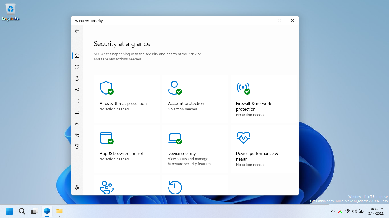This screenshot has height=218, width=389.
Task: Click the "Windows Security" window title text
Action: pyautogui.click(x=89, y=21)
